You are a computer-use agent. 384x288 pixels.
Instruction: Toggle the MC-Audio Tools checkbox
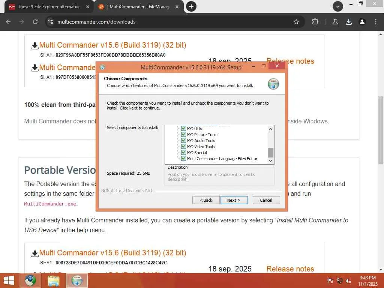183,141
